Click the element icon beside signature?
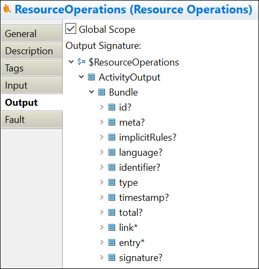This screenshot has width=259, height=269. 112,258
